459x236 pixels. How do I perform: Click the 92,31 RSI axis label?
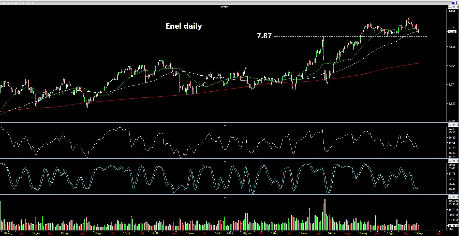click(452, 129)
